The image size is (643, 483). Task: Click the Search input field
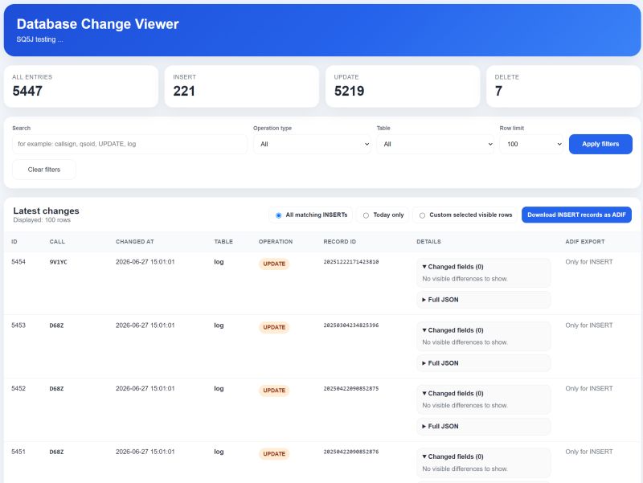(129, 144)
